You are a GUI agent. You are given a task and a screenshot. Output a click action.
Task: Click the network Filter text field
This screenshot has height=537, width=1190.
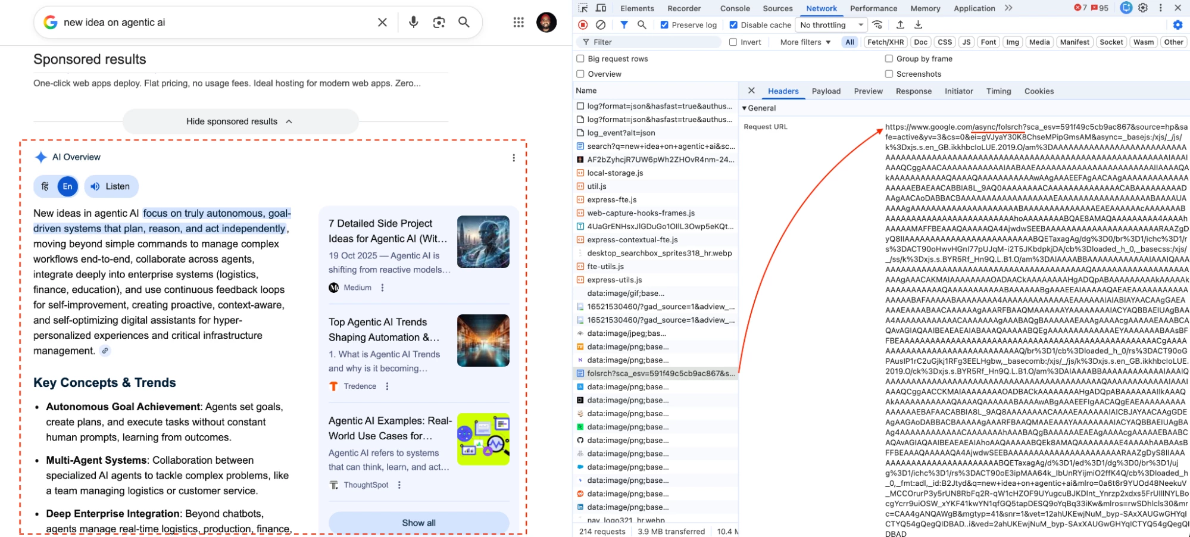(x=650, y=42)
